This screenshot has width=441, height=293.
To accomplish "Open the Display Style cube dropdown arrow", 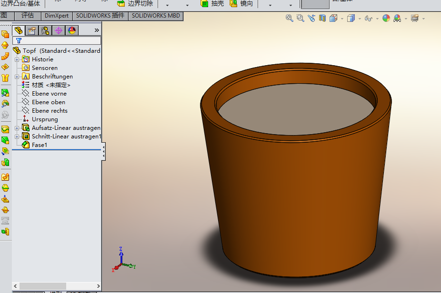I will (360, 19).
